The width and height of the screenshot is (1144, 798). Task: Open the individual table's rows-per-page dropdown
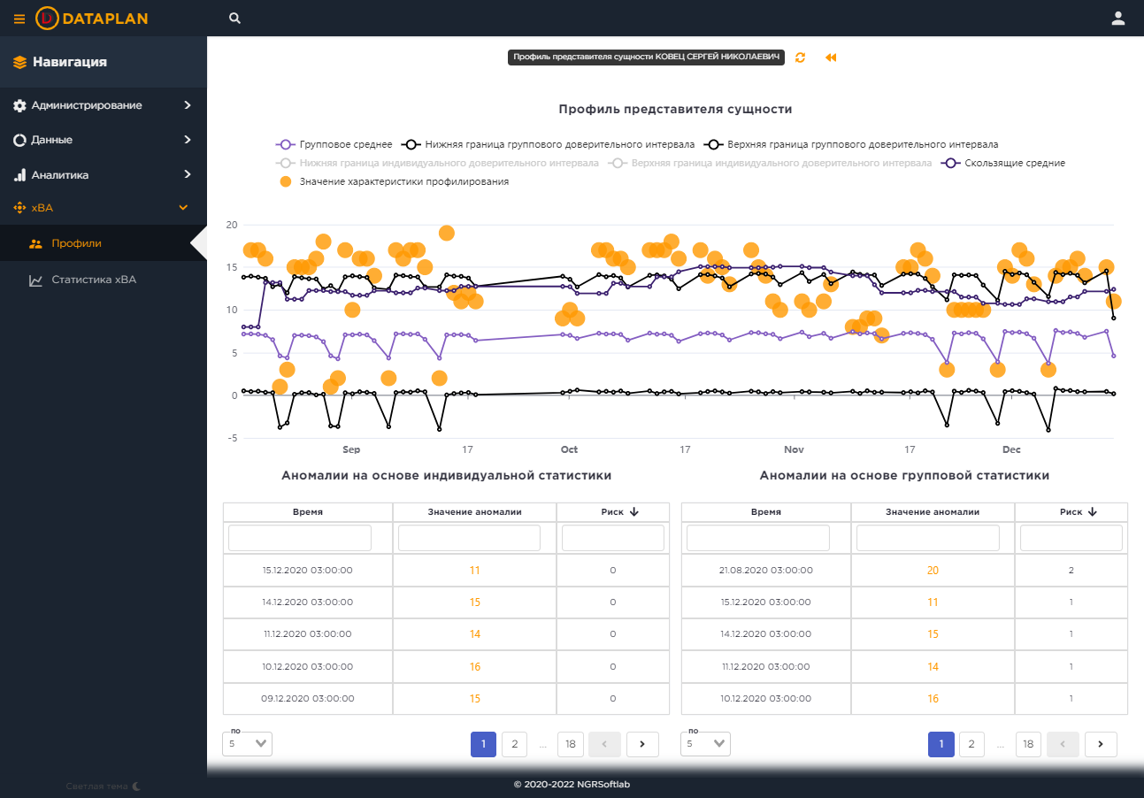[247, 744]
